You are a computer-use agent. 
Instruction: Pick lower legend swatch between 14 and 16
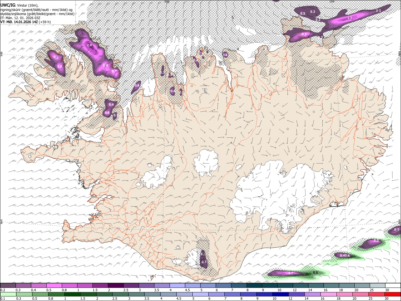(x=312, y=294)
